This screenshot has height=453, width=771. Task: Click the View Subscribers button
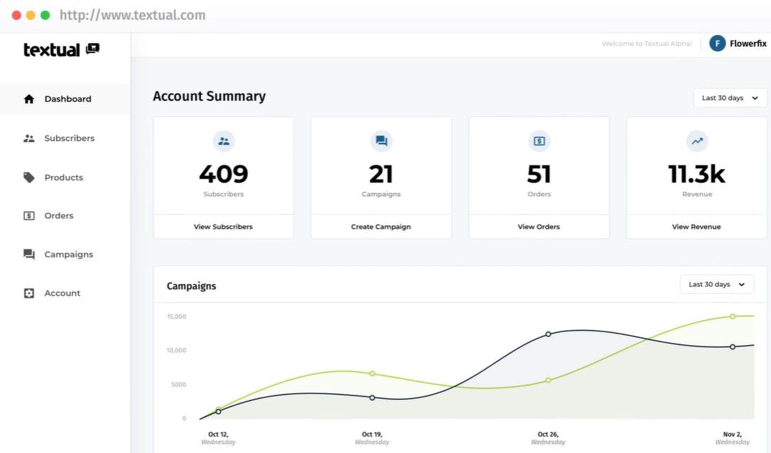[x=223, y=226]
